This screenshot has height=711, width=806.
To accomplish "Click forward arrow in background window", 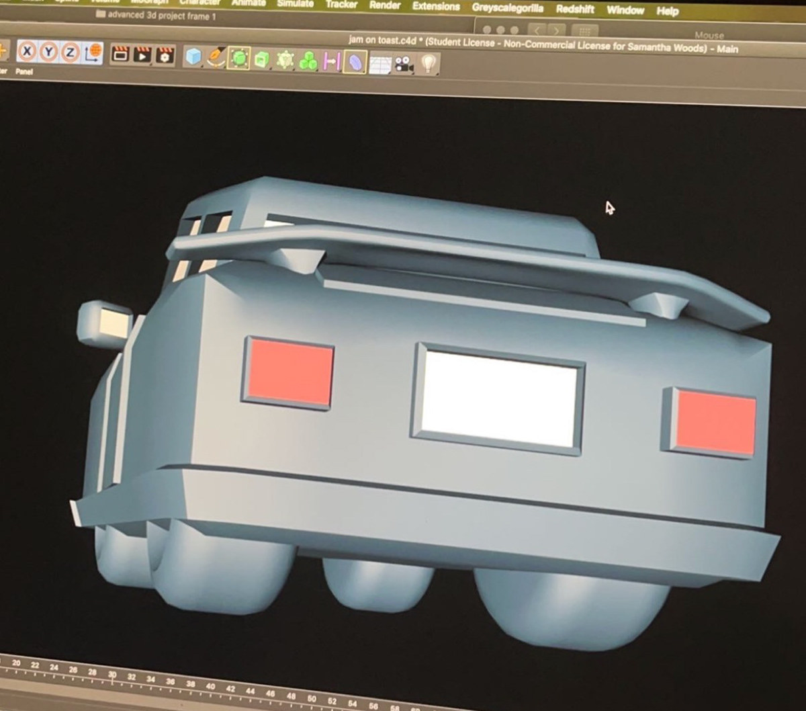I will point(556,31).
